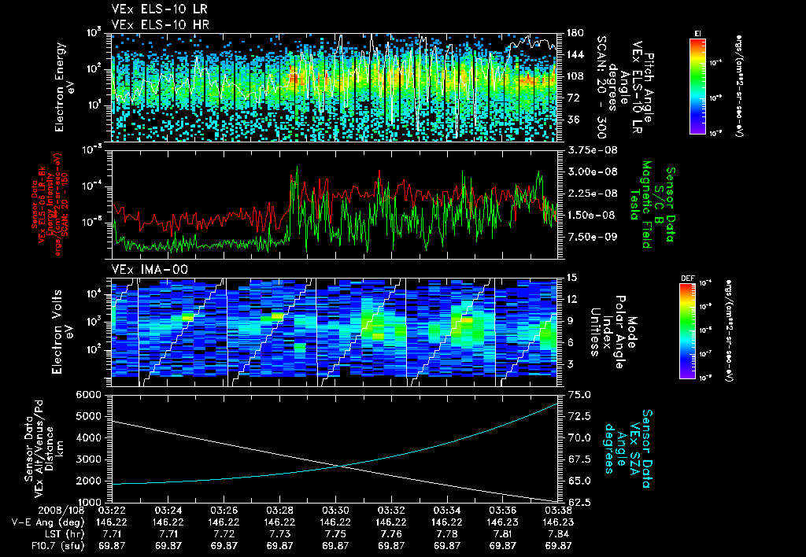
Task: Click the '72.5' SZA tick label
Action: (578, 416)
